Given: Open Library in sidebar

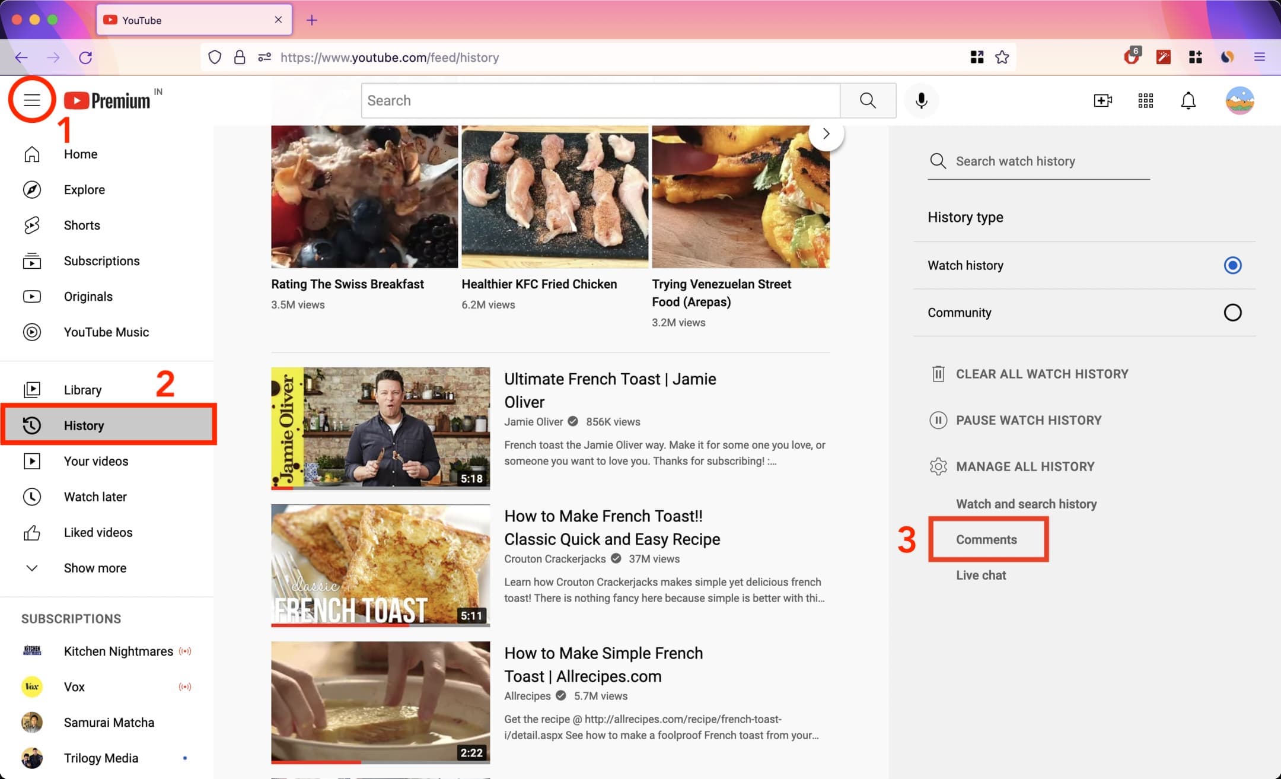Looking at the screenshot, I should tap(107, 390).
